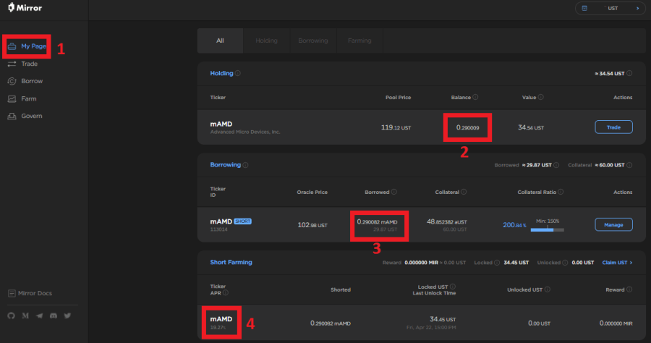
Task: Open My Page in the sidebar
Action: (x=27, y=46)
